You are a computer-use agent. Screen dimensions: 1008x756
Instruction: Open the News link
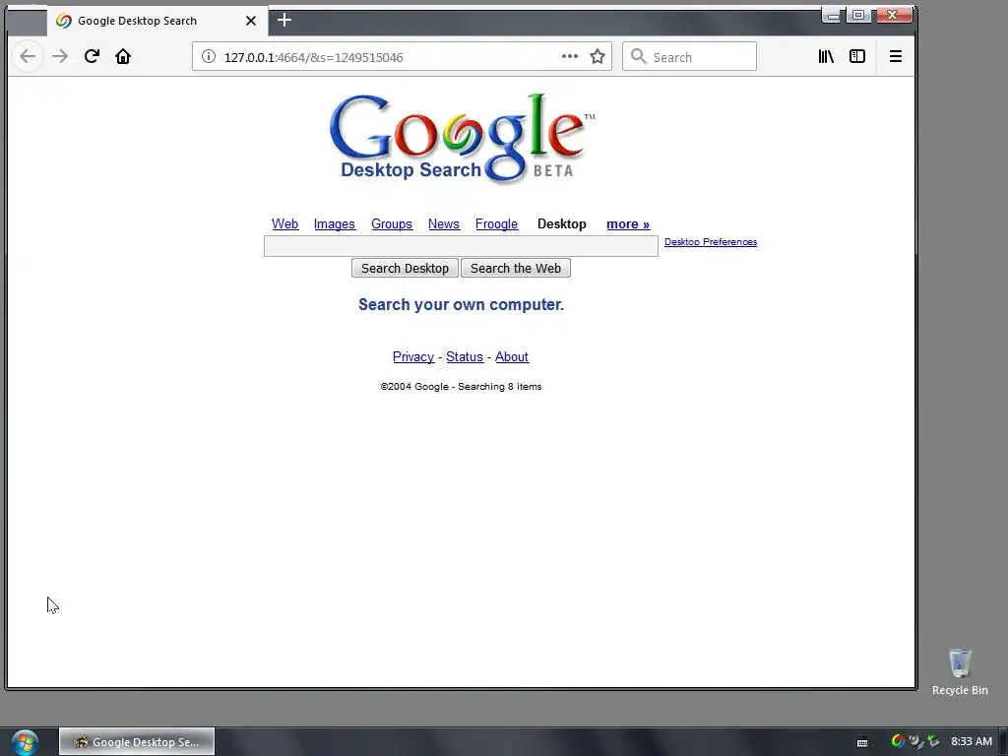444,223
